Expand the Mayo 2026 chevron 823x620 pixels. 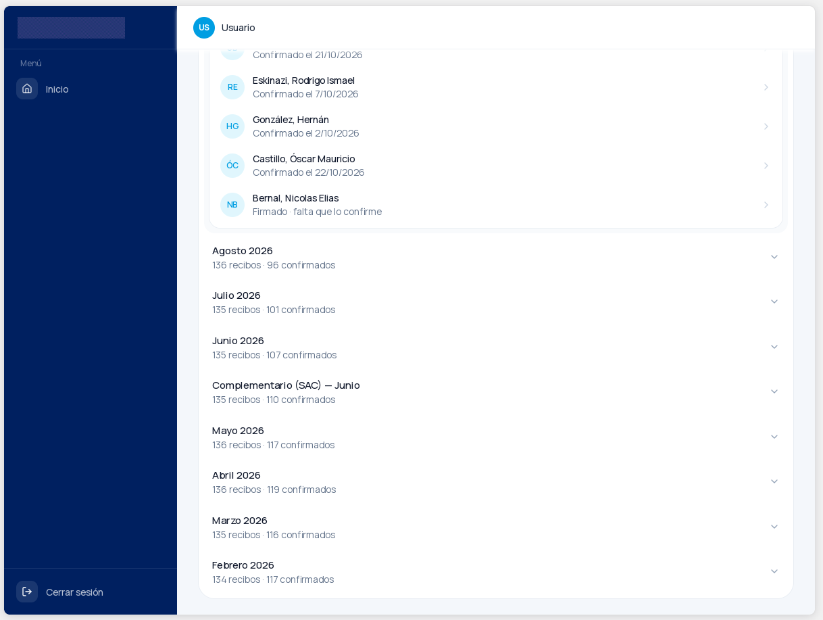coord(774,437)
